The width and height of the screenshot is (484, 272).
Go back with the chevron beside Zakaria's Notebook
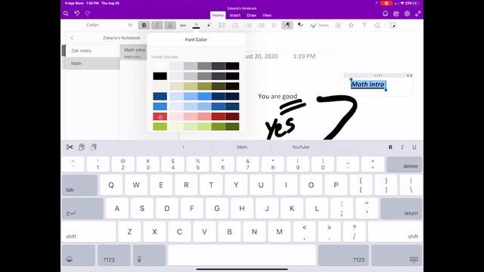(72, 38)
